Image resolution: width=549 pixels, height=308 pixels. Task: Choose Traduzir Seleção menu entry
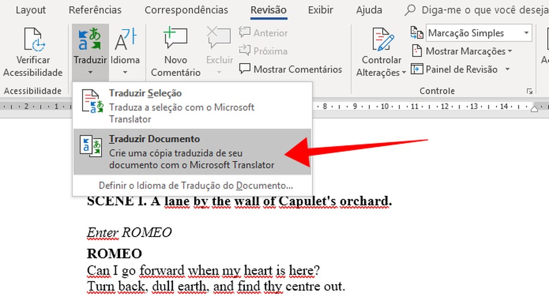tap(192, 105)
